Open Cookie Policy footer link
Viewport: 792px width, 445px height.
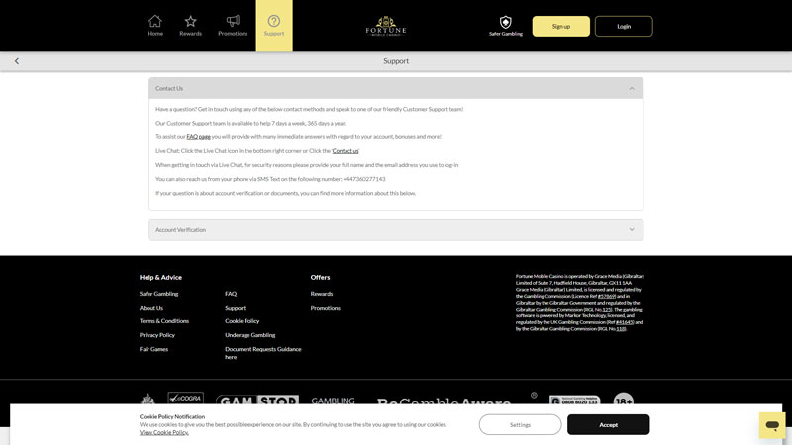click(242, 321)
